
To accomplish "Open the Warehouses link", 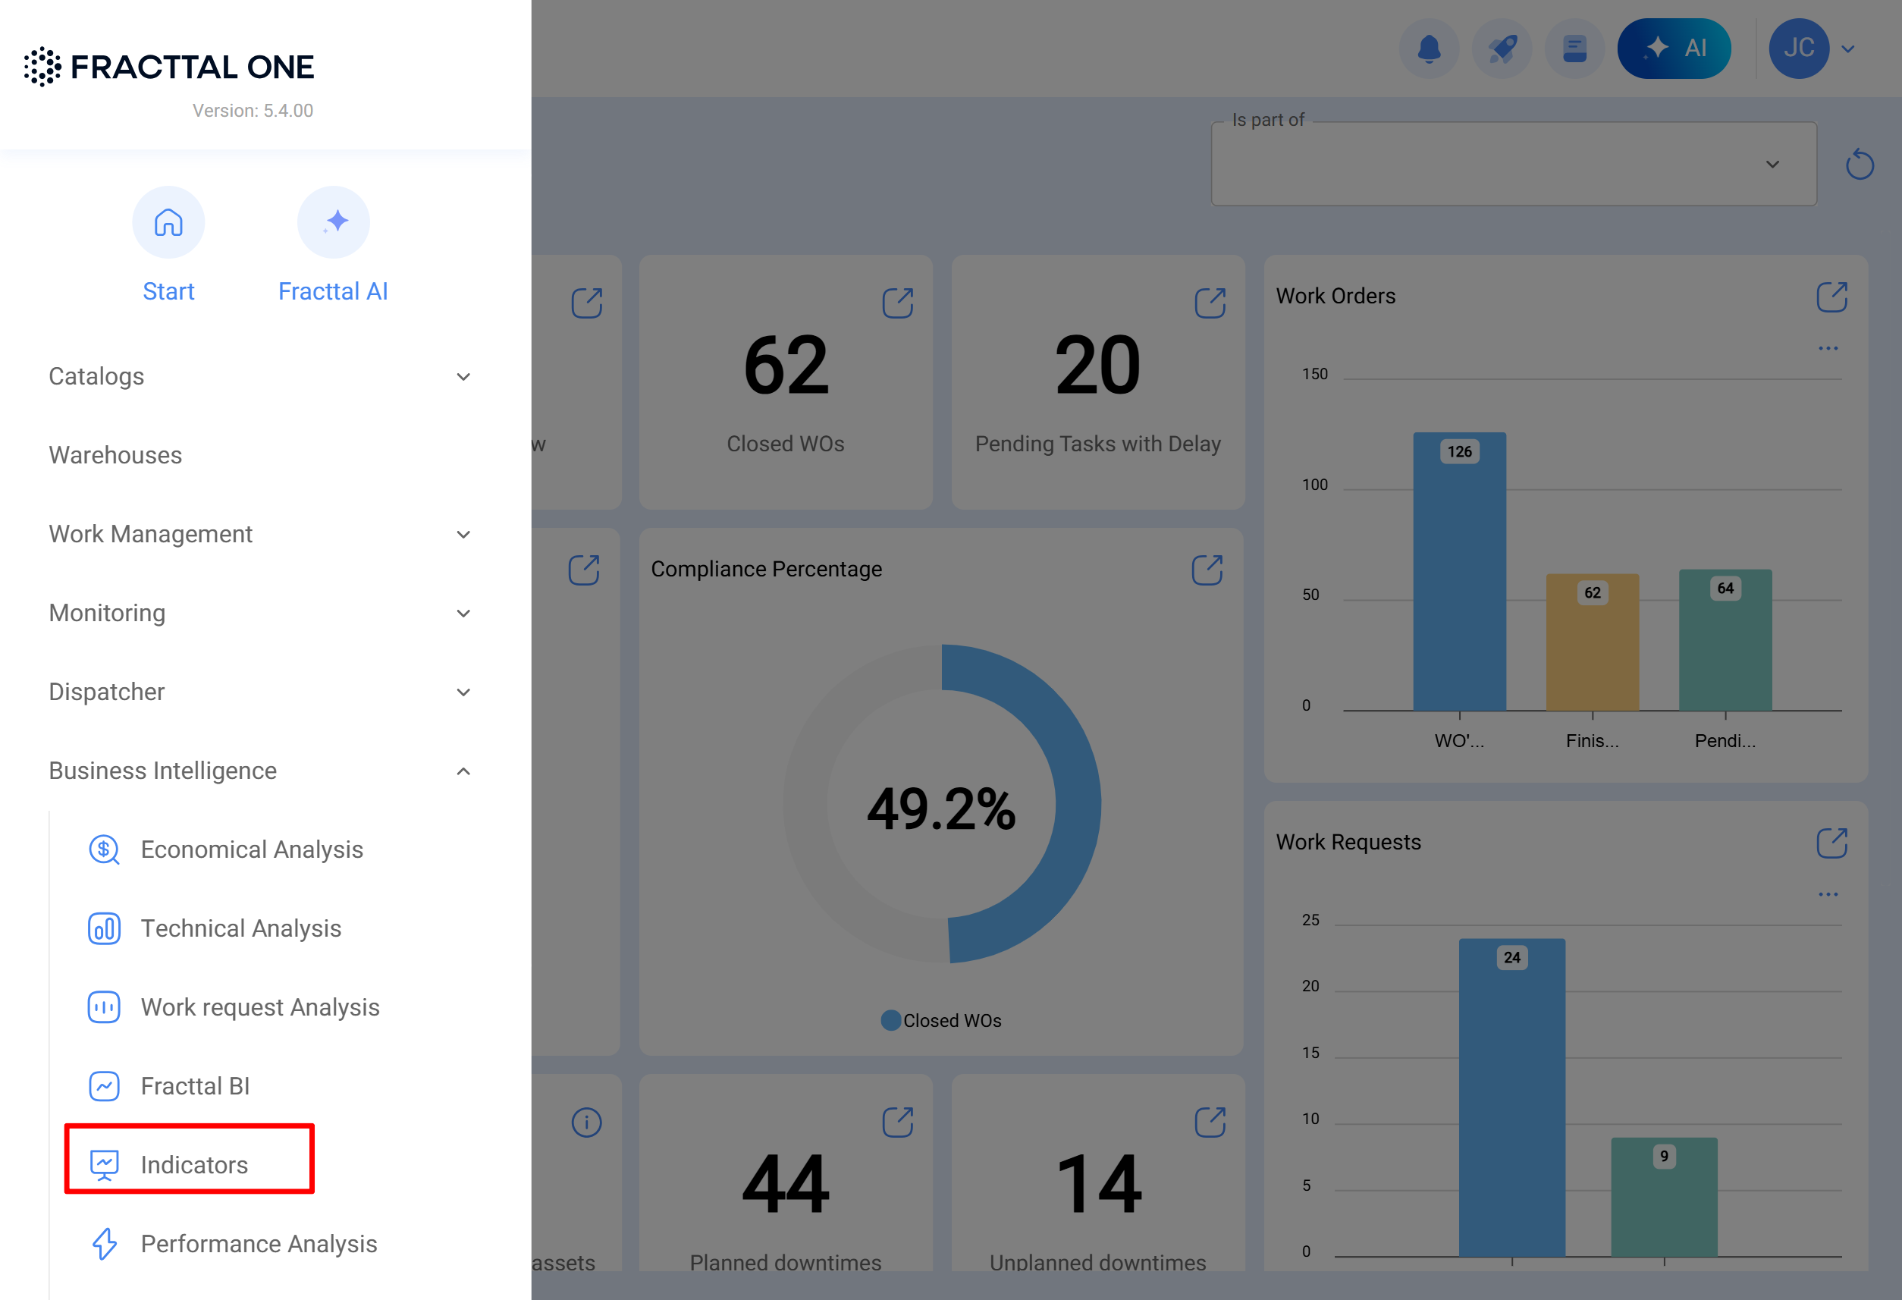I will pos(115,455).
